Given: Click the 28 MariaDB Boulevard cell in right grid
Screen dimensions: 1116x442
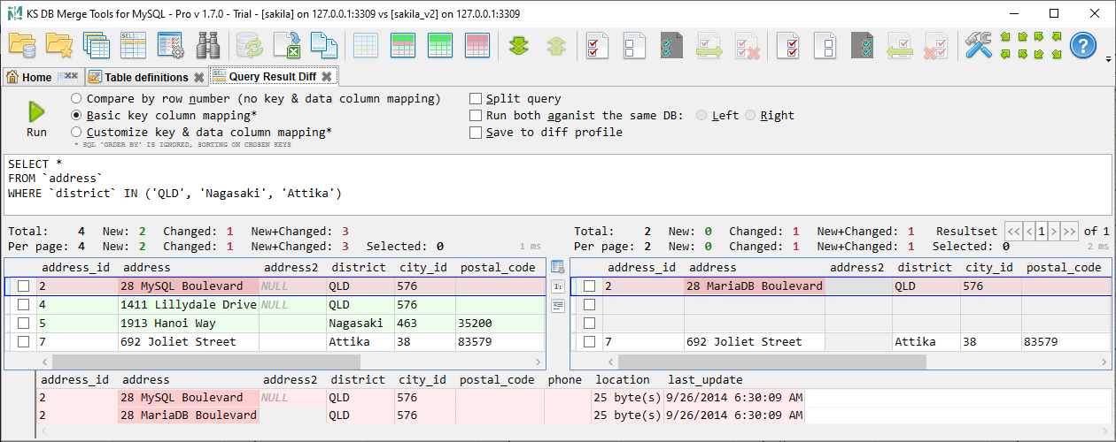Looking at the screenshot, I should click(x=754, y=286).
